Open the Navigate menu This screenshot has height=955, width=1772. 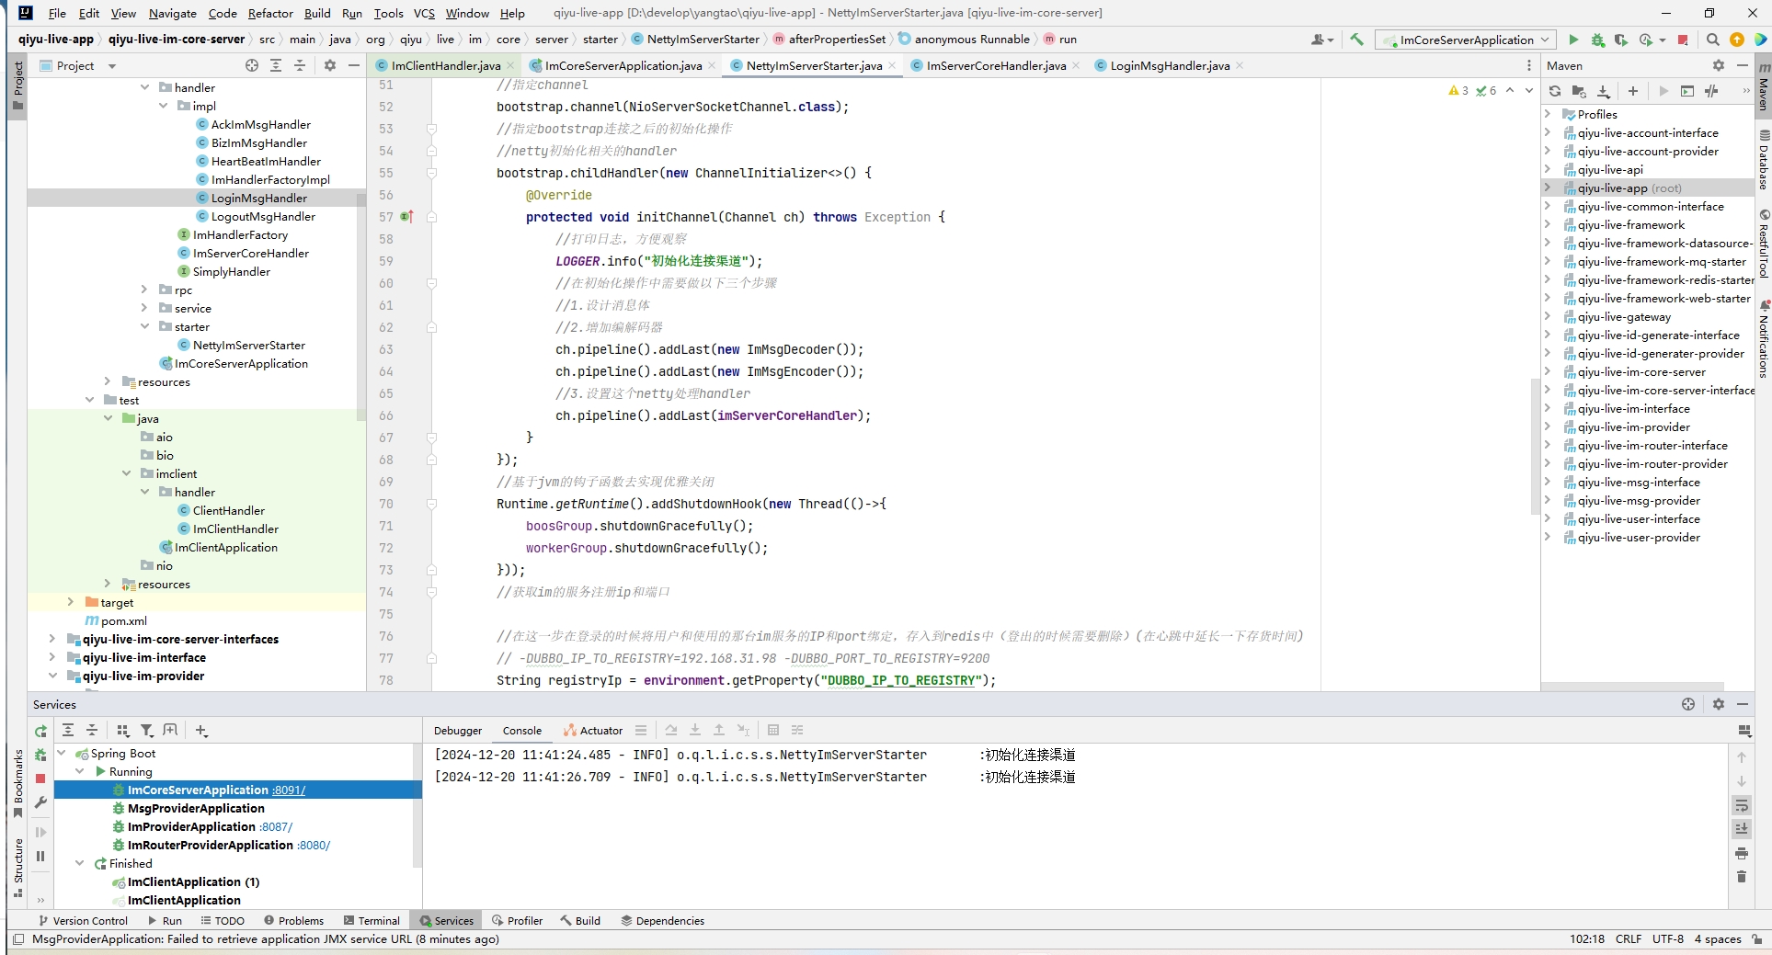click(172, 13)
